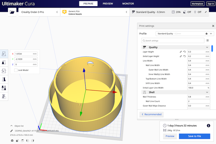The image size is (216, 144).
Task: Select the Support Blocker tool
Action: (4, 96)
